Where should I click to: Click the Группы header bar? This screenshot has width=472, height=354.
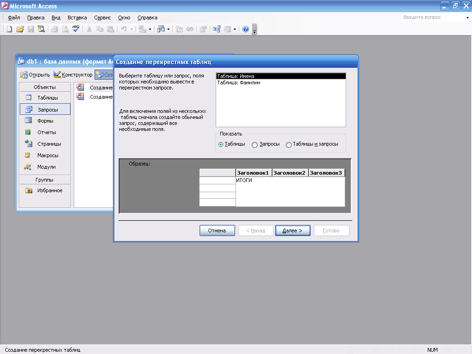(45, 180)
